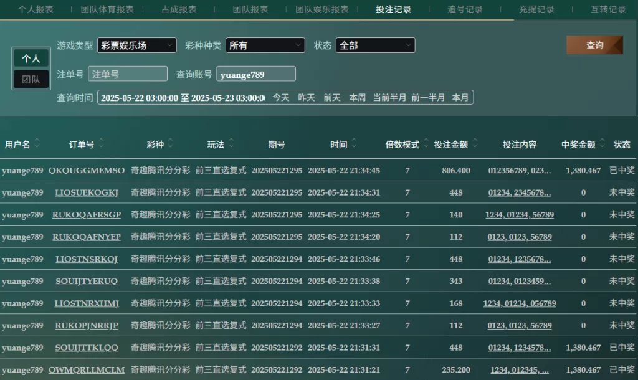The height and width of the screenshot is (380, 638).
Task: Open order LIOSTNRXHMJ link
Action: tap(87, 303)
